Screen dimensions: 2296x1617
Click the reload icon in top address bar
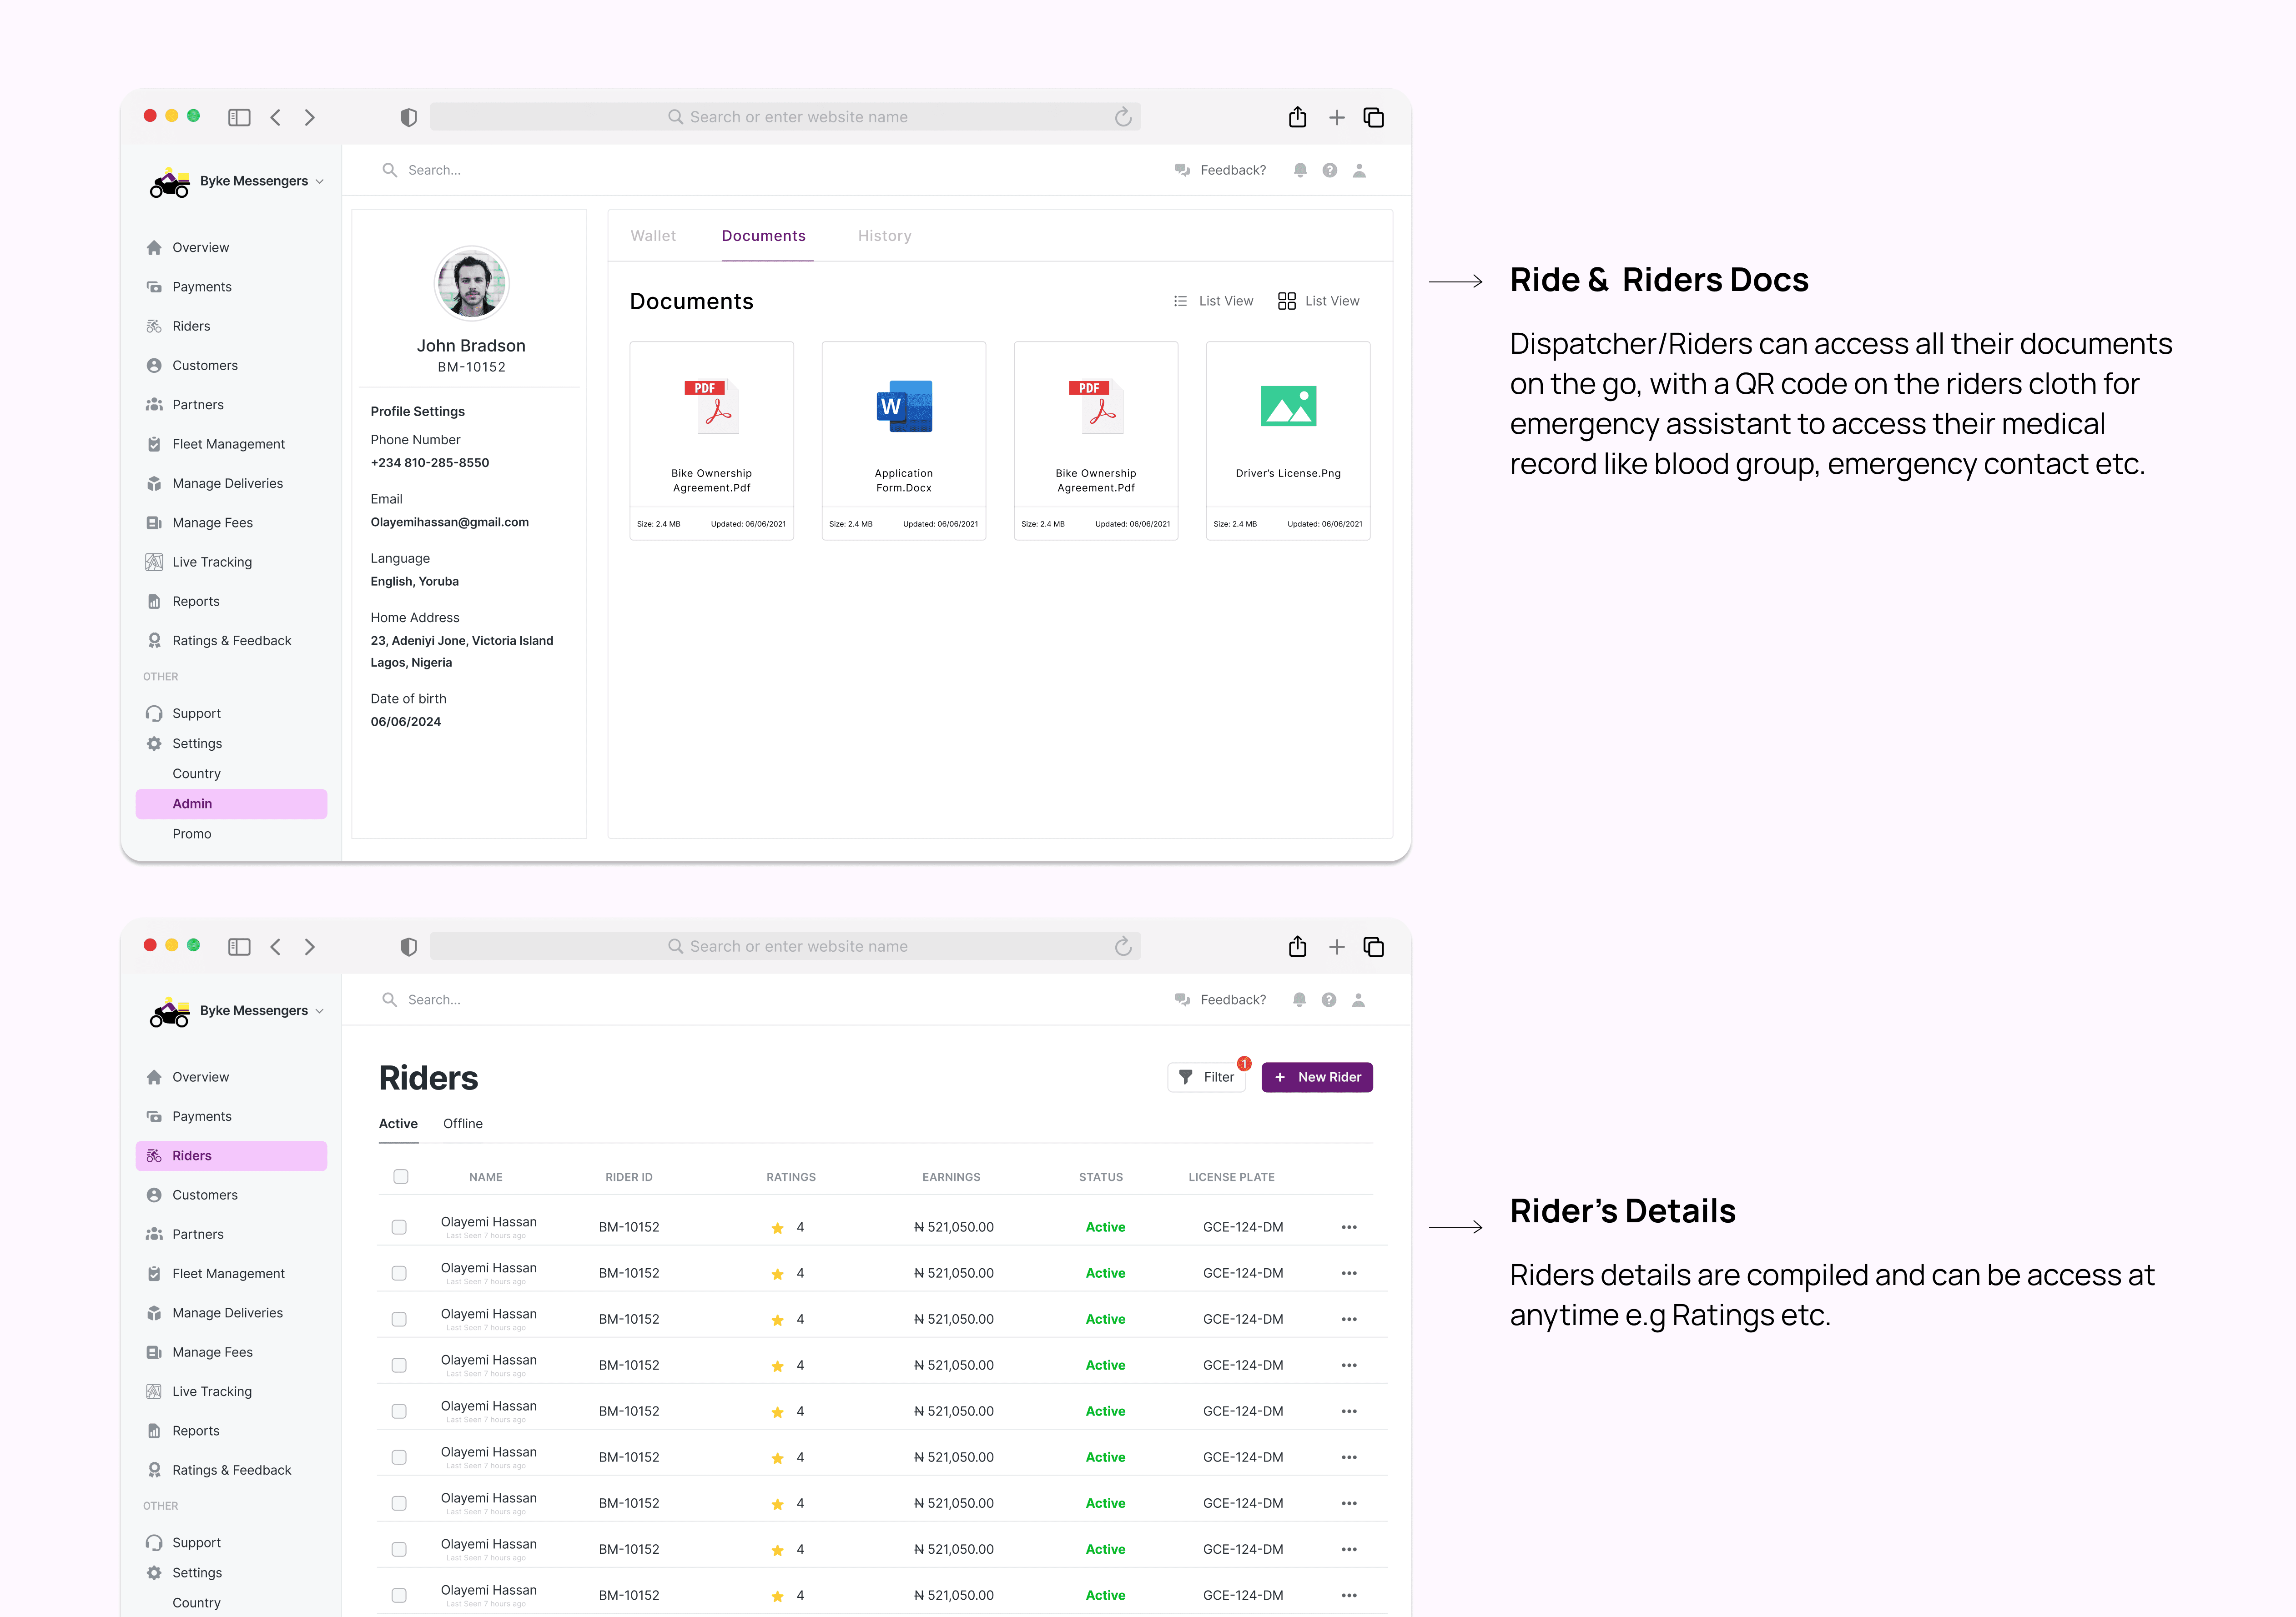click(1123, 117)
